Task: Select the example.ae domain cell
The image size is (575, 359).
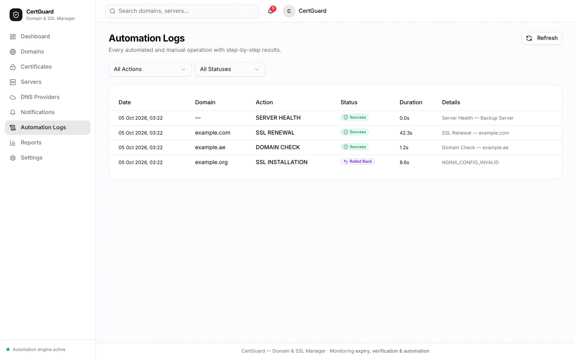Action: (210, 147)
